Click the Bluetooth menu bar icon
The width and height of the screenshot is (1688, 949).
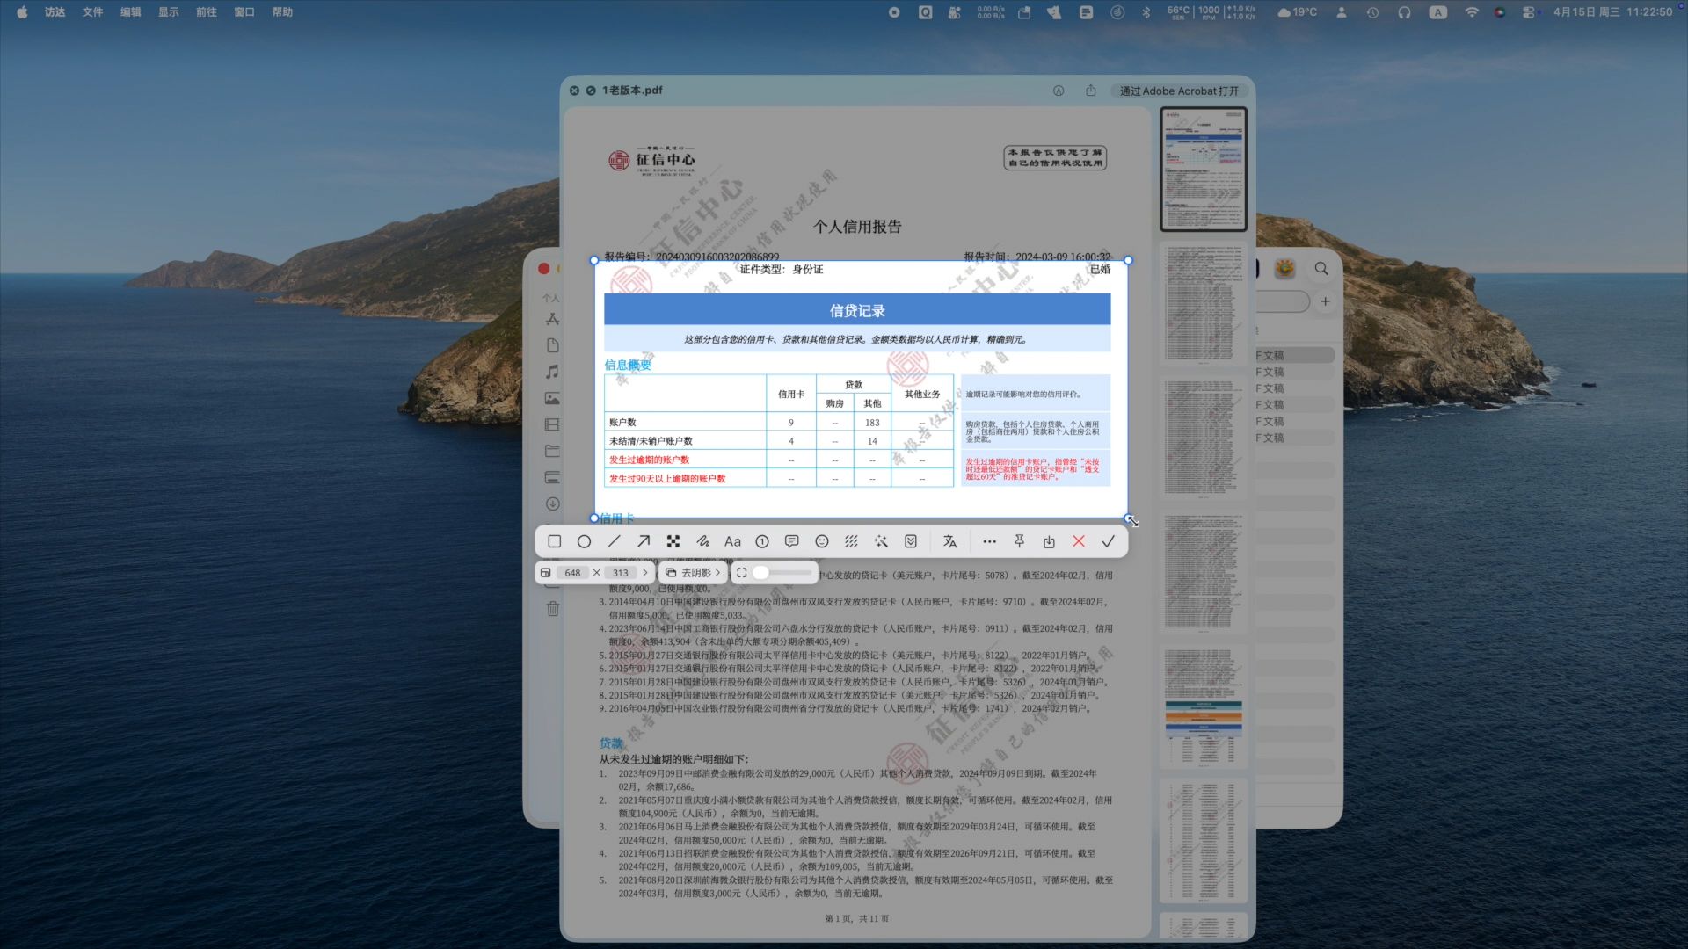click(x=1146, y=12)
